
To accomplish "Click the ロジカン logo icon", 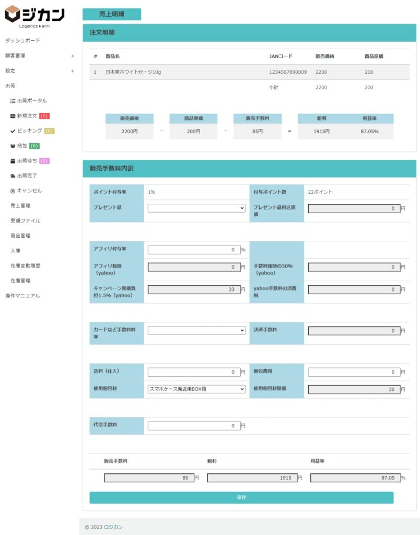I will [13, 14].
